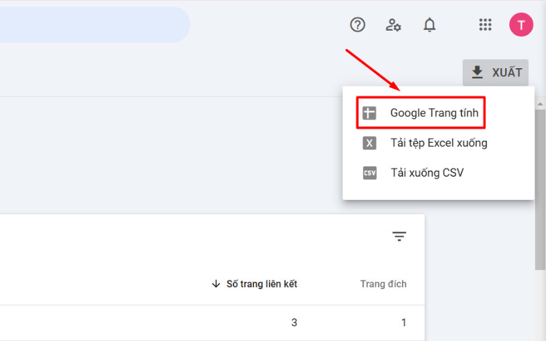Click the search bar at top

95,25
